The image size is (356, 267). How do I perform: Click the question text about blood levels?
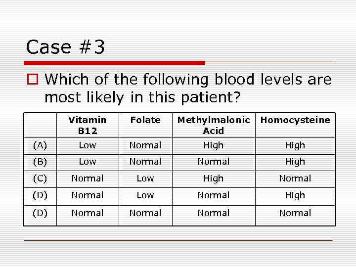187,88
